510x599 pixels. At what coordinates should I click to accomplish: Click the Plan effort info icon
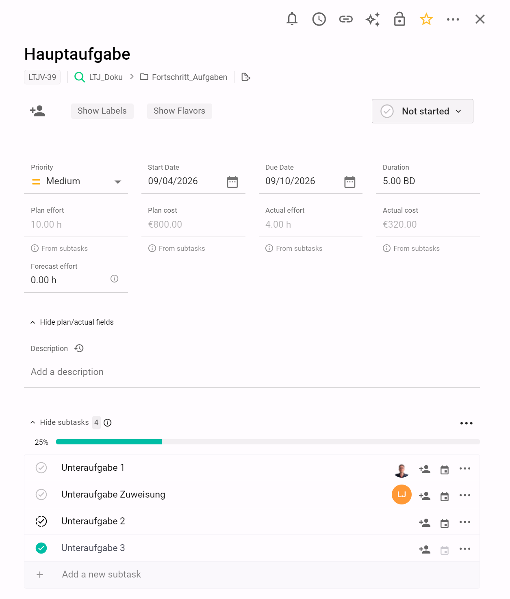tap(35, 248)
